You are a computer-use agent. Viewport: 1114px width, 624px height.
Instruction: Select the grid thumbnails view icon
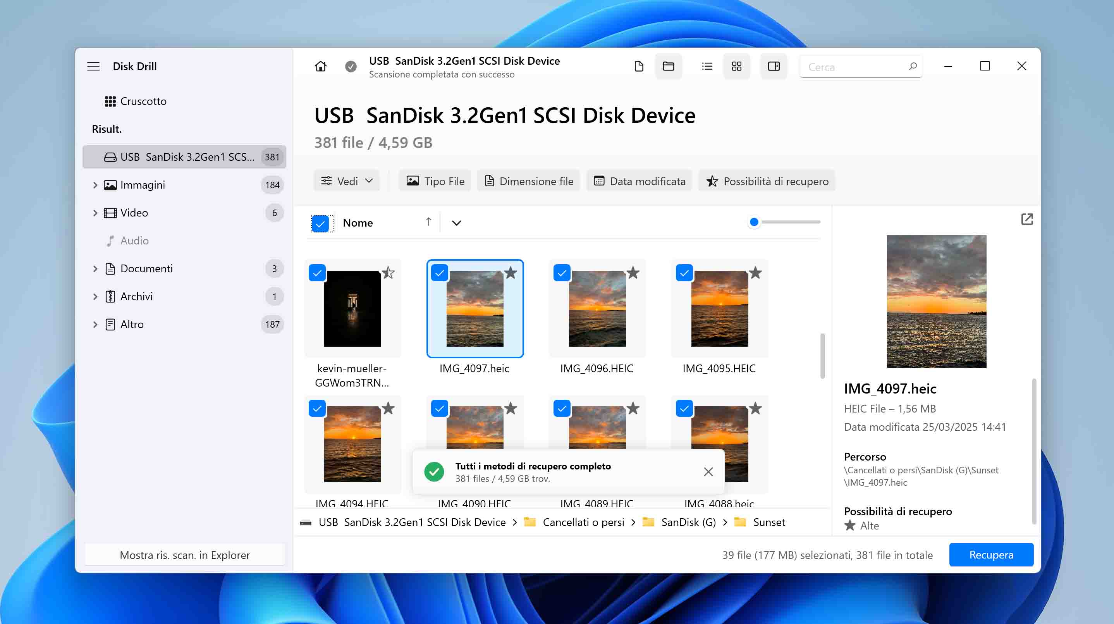(x=736, y=66)
